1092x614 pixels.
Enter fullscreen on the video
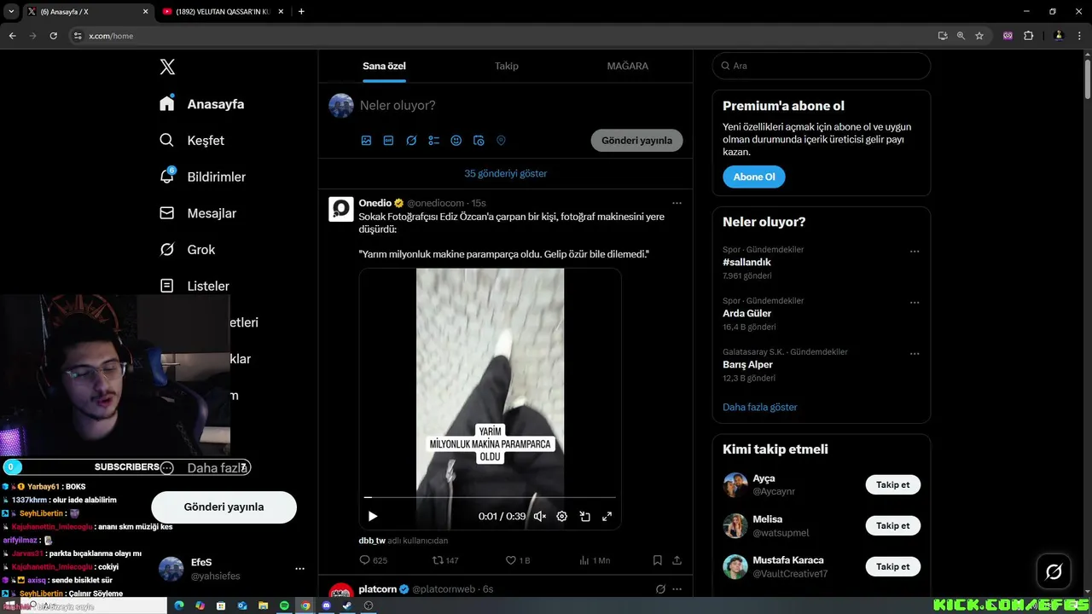pos(607,516)
